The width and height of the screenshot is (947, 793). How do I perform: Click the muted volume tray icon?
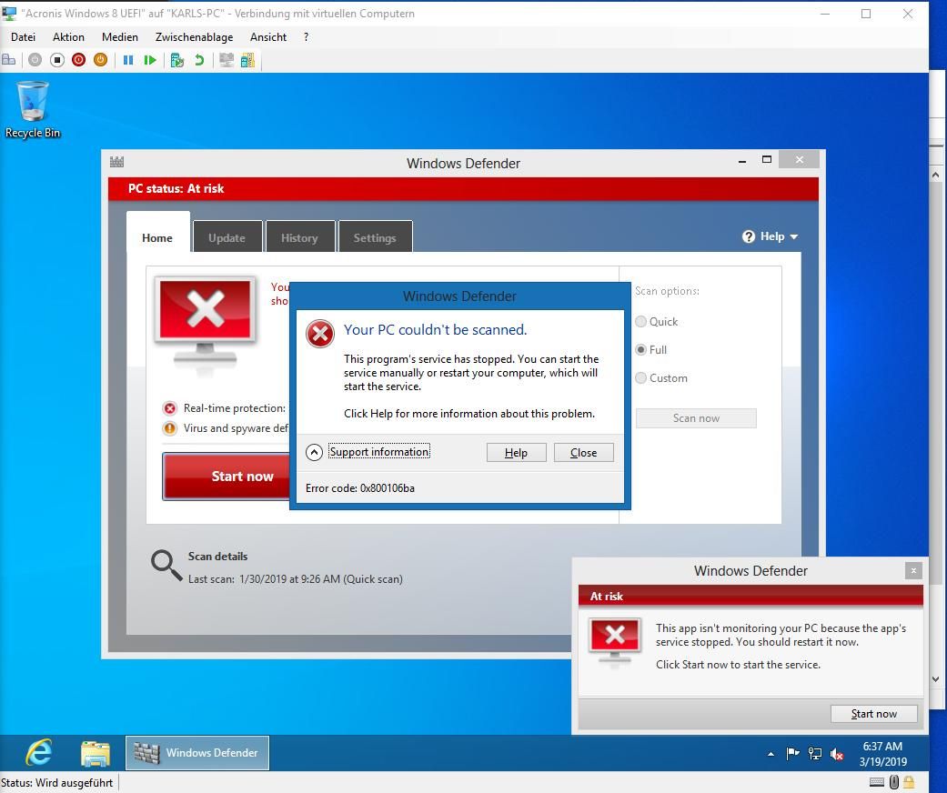[837, 753]
